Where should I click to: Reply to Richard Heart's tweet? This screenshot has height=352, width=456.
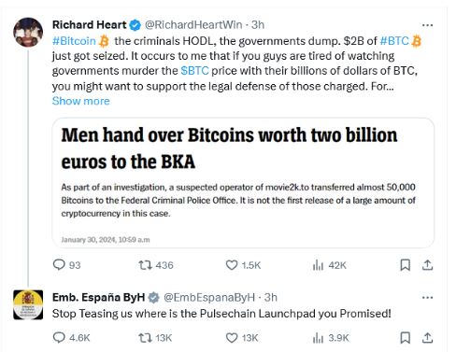tap(66, 265)
